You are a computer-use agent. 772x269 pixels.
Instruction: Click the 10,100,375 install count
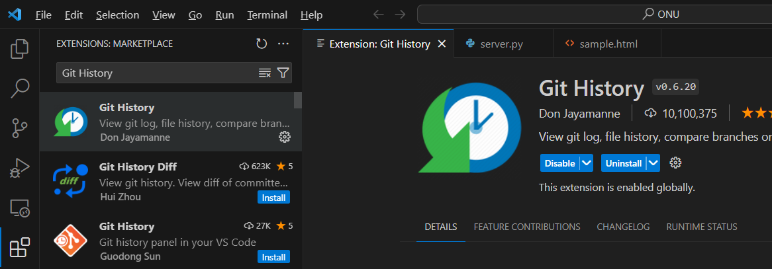pyautogui.click(x=689, y=114)
